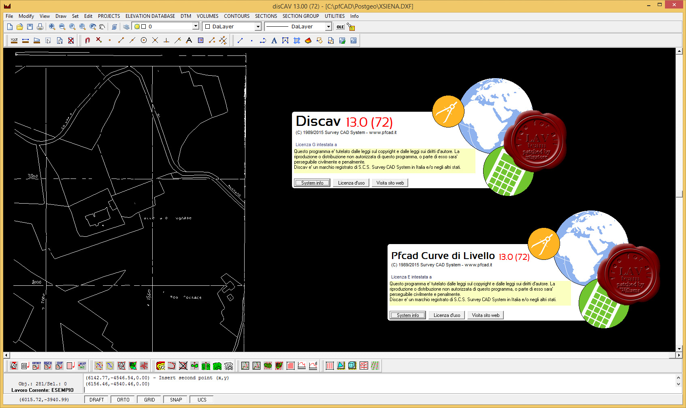Viewport: 686px width, 408px height.
Task: Open the Modify menu
Action: tap(26, 16)
